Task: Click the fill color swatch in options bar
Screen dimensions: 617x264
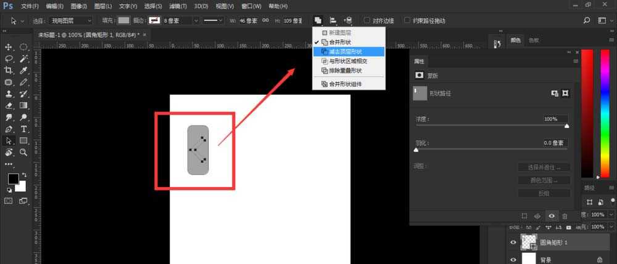Action: (x=124, y=20)
